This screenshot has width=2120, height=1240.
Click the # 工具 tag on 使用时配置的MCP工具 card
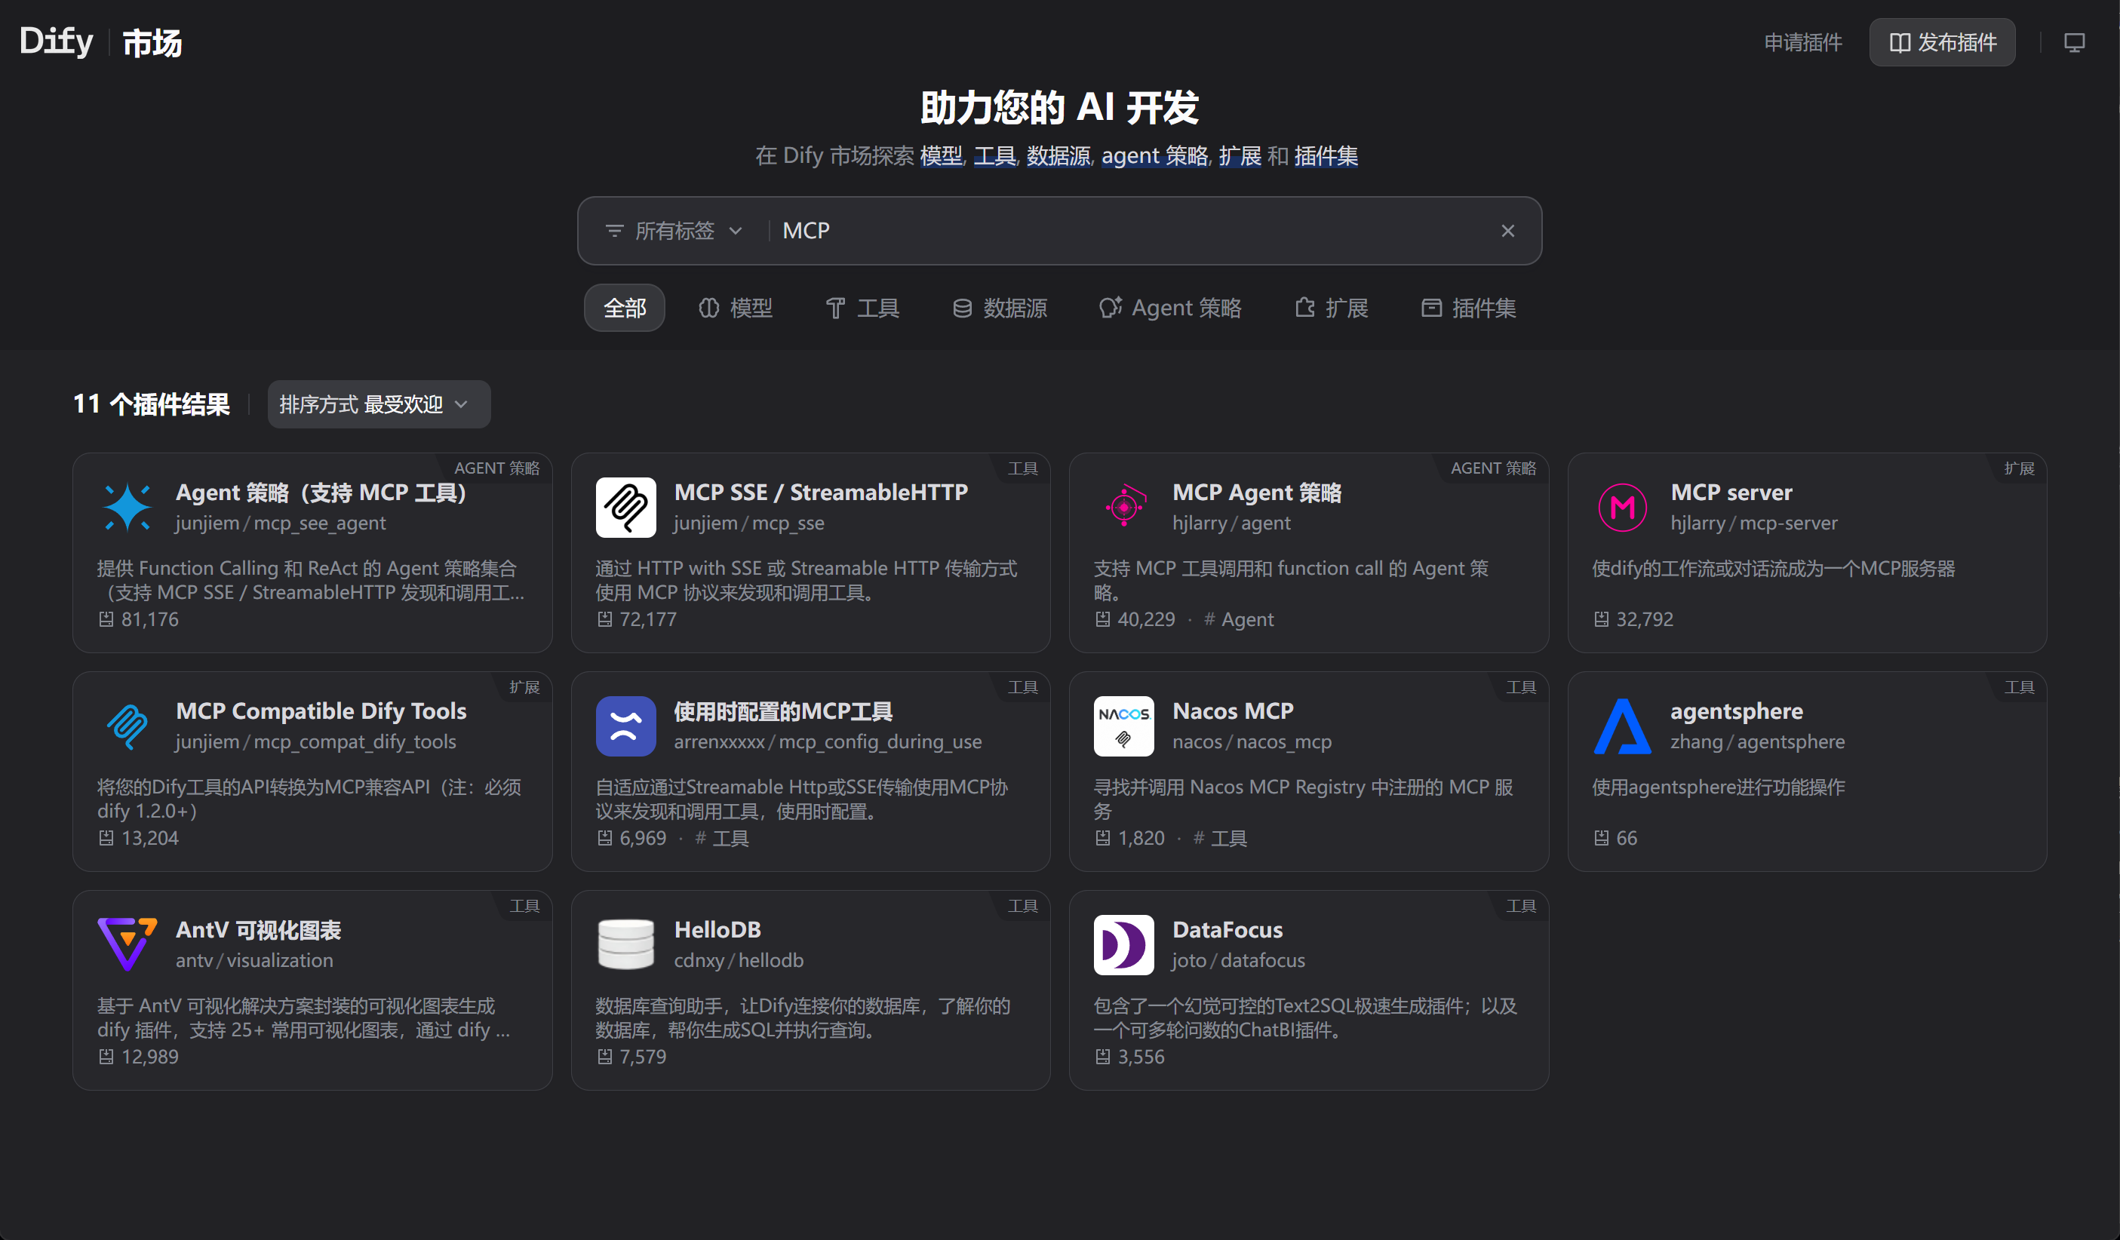(x=722, y=838)
